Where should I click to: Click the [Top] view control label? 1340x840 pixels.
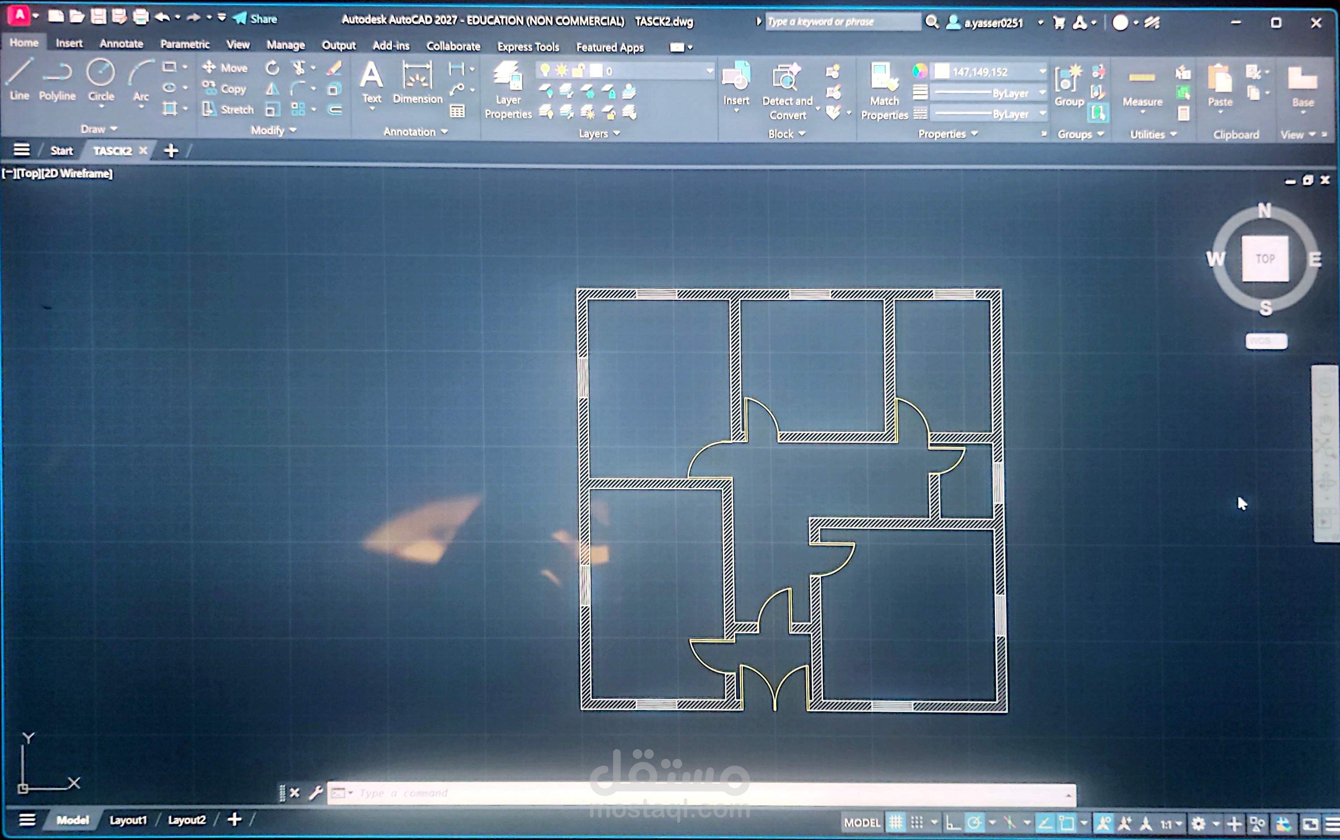click(x=28, y=173)
